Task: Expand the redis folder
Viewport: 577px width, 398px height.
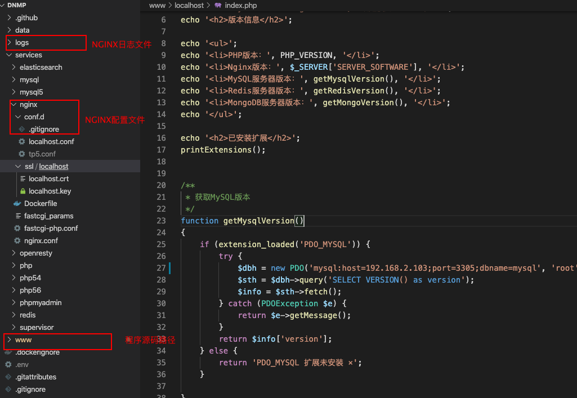Action: coord(14,315)
